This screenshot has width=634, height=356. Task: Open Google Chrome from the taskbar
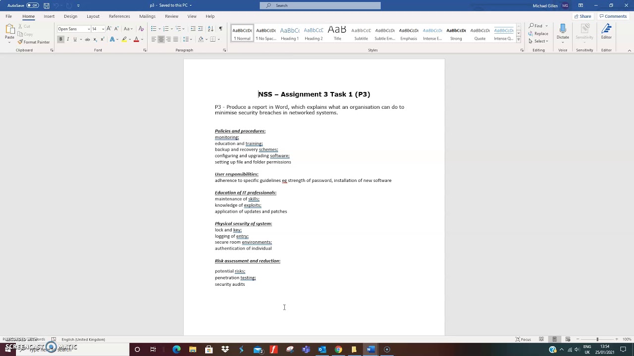[x=338, y=350]
